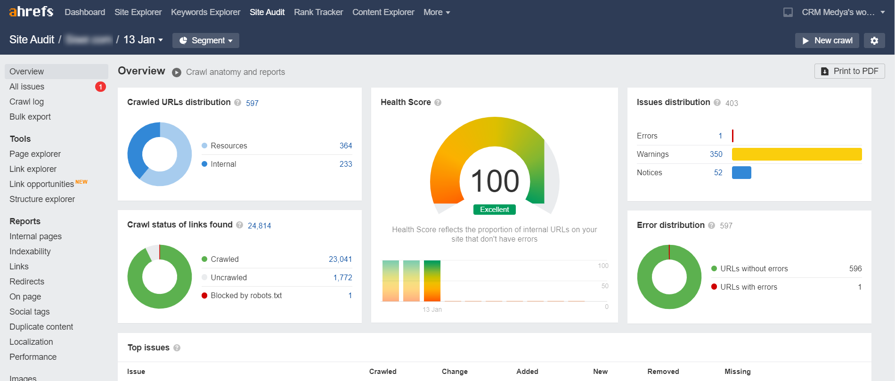
Task: Open the CRM Medya's workspace account dropdown
Action: (843, 12)
